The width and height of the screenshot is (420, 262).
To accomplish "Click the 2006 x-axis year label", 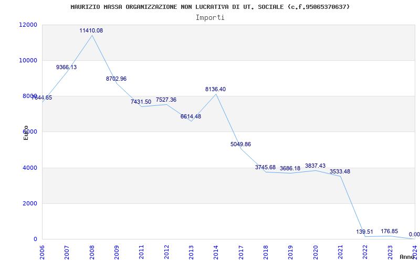I will [42, 252].
